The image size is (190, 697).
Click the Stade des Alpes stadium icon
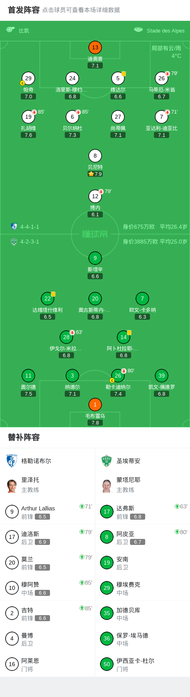(138, 30)
